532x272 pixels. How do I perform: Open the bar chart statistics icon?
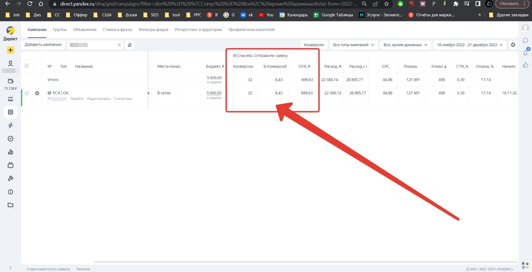(x=10, y=152)
